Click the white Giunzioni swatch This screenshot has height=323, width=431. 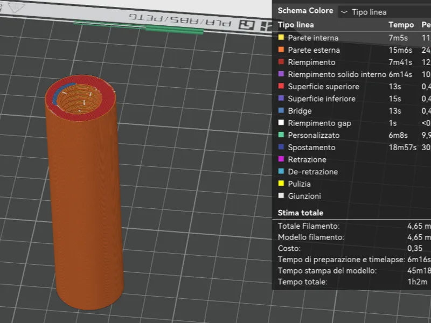coord(281,195)
